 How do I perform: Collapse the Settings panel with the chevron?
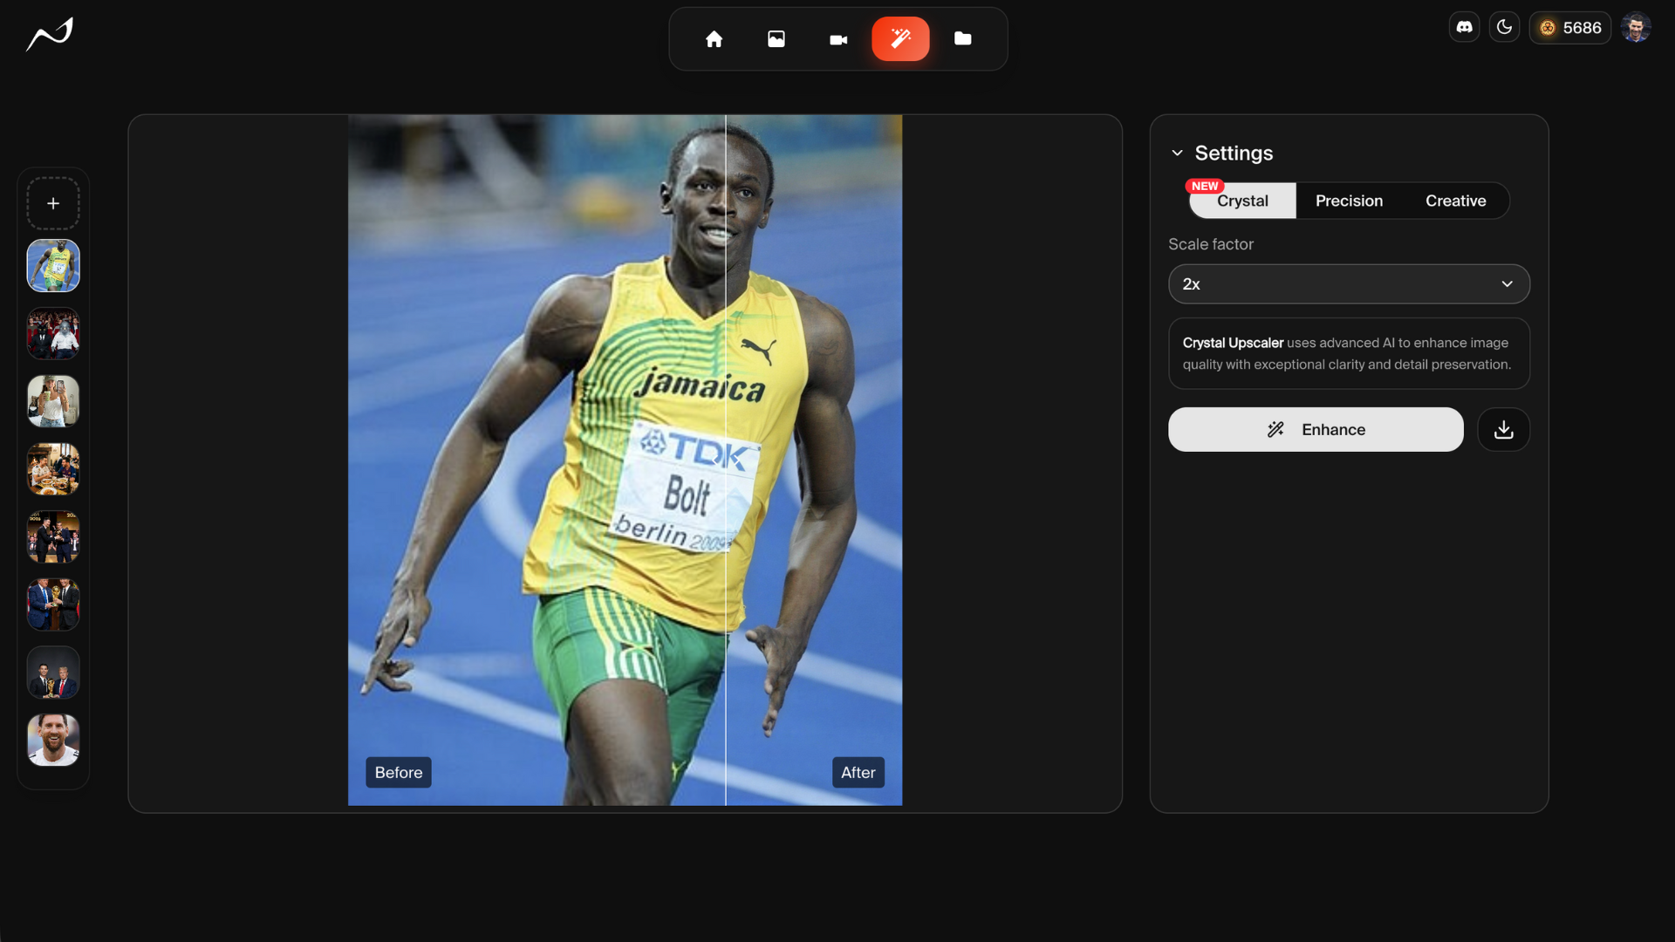[x=1178, y=152]
